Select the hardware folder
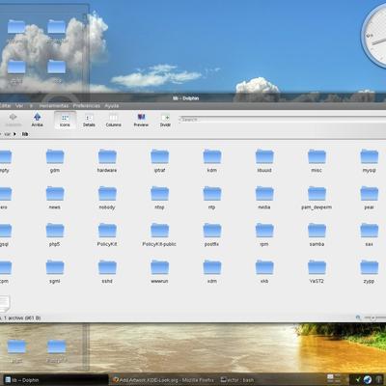386x386 pixels. tap(107, 161)
